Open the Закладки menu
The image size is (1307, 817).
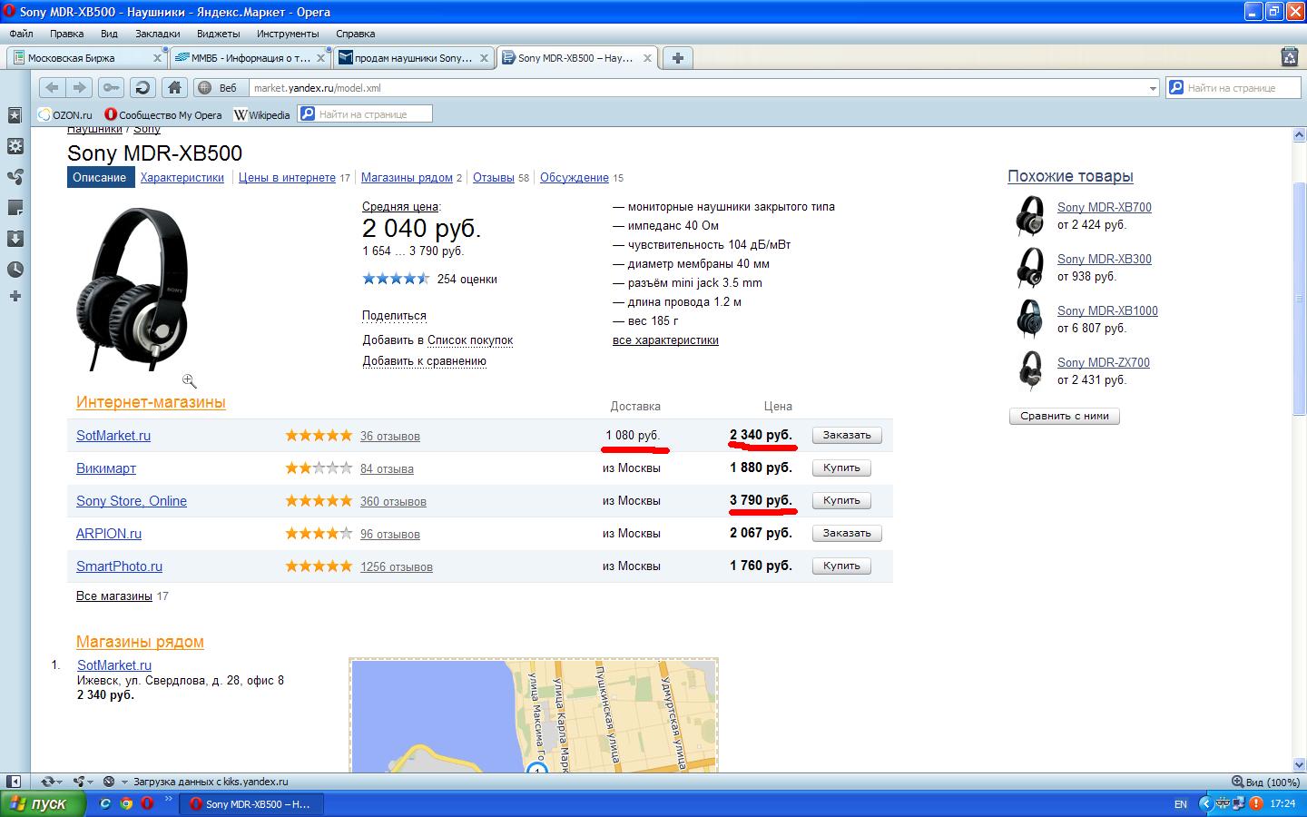pos(157,34)
